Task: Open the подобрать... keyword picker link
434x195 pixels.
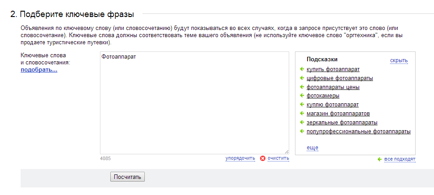Action: click(39, 70)
